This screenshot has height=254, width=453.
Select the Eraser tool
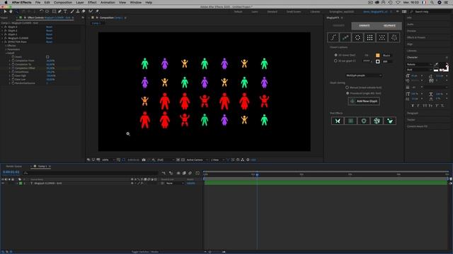point(84,11)
